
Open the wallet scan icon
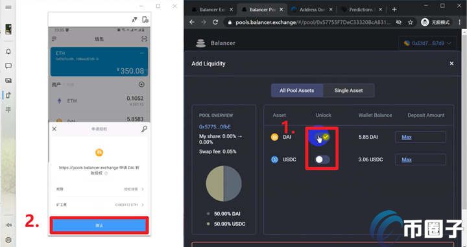point(144,39)
